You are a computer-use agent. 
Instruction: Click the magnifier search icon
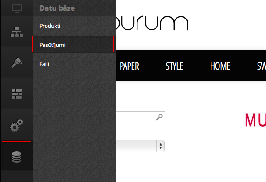click(159, 117)
